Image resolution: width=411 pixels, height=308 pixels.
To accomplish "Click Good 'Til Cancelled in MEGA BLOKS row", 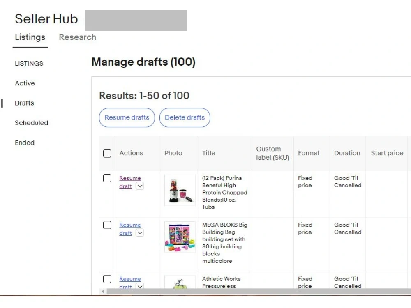I will tap(348, 228).
